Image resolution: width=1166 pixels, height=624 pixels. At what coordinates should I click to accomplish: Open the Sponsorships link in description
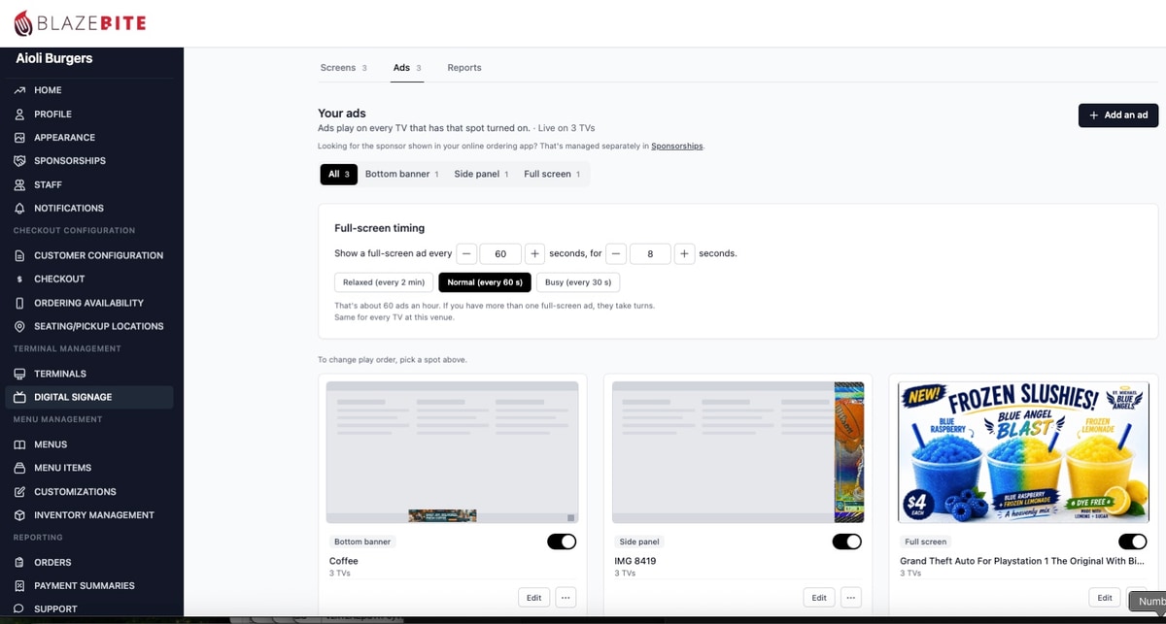point(676,147)
